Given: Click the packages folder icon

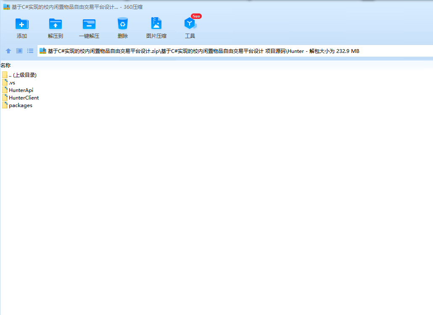Looking at the screenshot, I should click(x=5, y=105).
